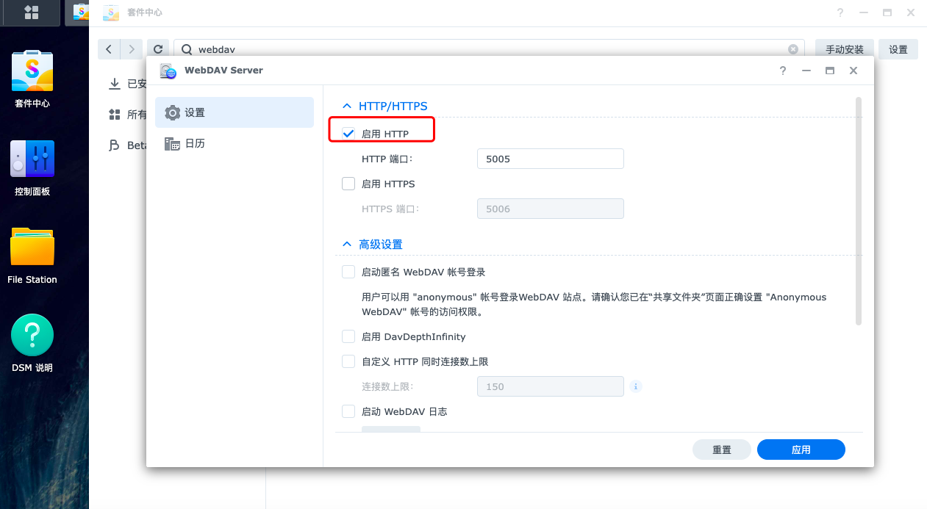Open Package Center 设置 button

(898, 49)
